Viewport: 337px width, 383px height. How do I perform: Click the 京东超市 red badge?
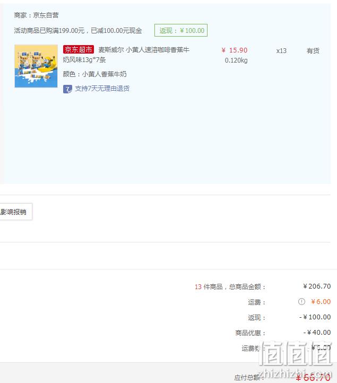click(x=79, y=49)
